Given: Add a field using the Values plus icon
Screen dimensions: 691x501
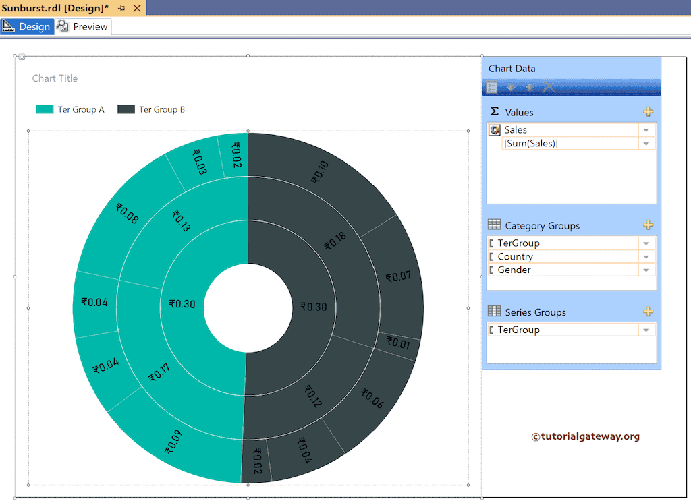Looking at the screenshot, I should (648, 112).
